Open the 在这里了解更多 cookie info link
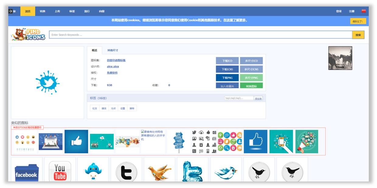377x188 pixels. [x=235, y=20]
